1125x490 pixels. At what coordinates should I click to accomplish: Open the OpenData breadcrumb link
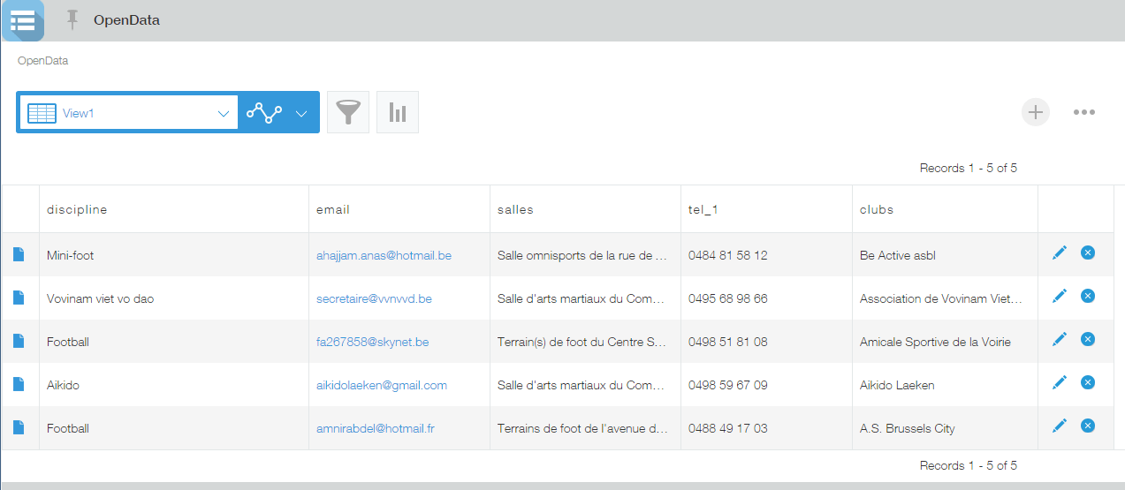pos(42,61)
